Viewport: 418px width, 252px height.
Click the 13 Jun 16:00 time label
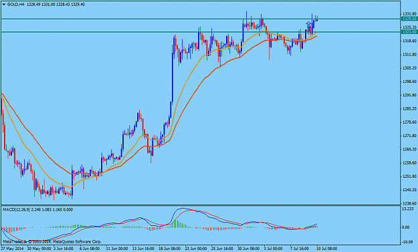point(142,249)
